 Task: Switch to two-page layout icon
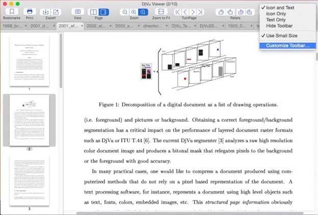[93, 12]
